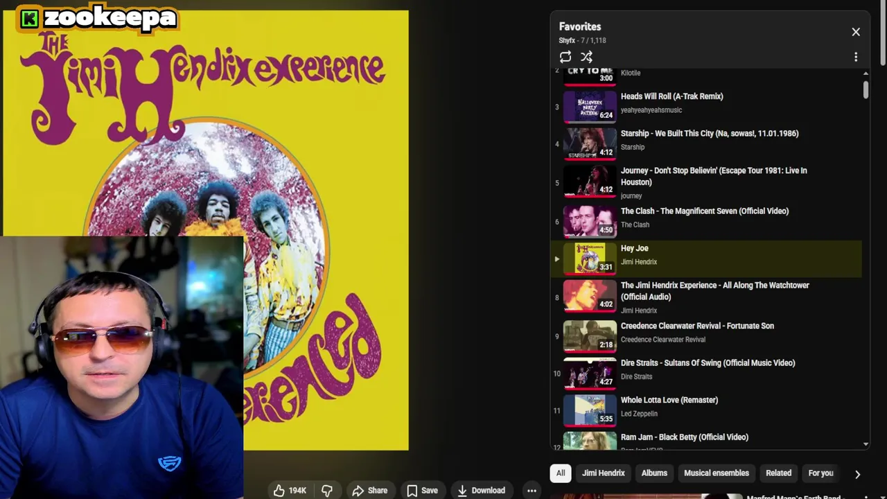Viewport: 887px width, 499px height.
Task: Click the Kick logo beside zookeepa
Action: (29, 19)
